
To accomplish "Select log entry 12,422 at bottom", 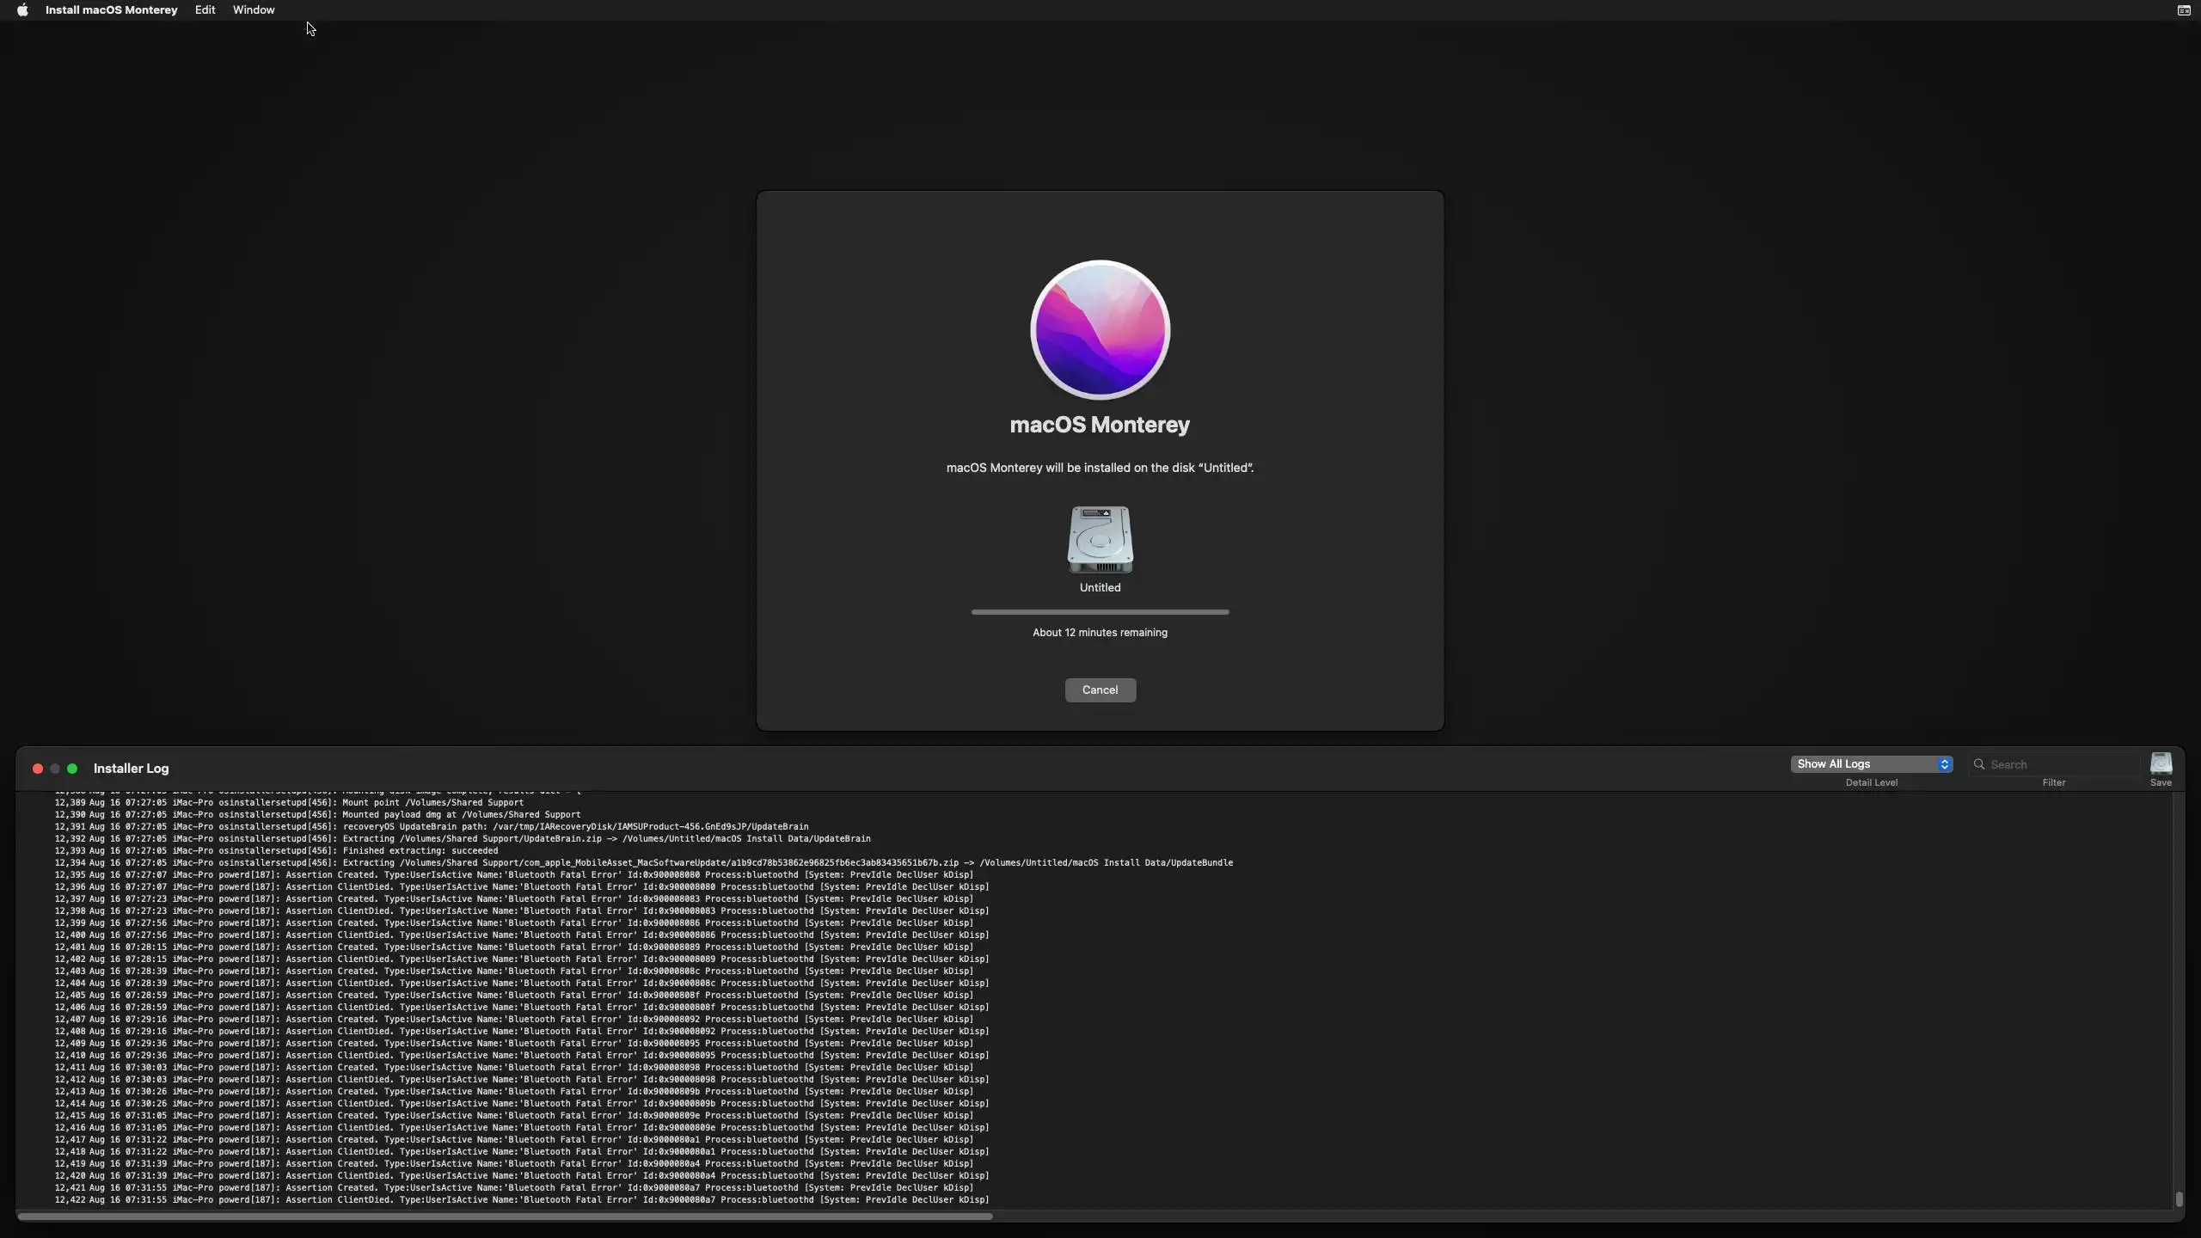I will click(x=521, y=1199).
